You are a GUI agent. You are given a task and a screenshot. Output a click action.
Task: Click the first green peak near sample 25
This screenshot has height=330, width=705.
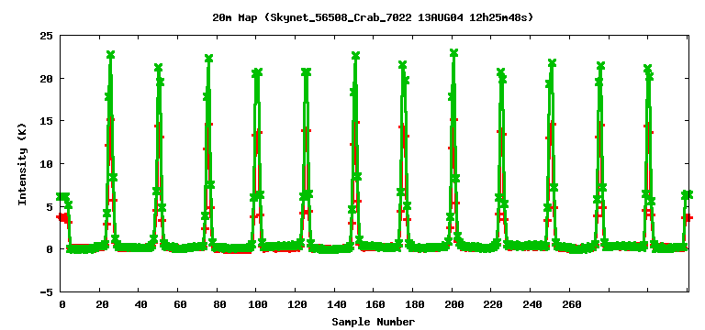(x=110, y=55)
